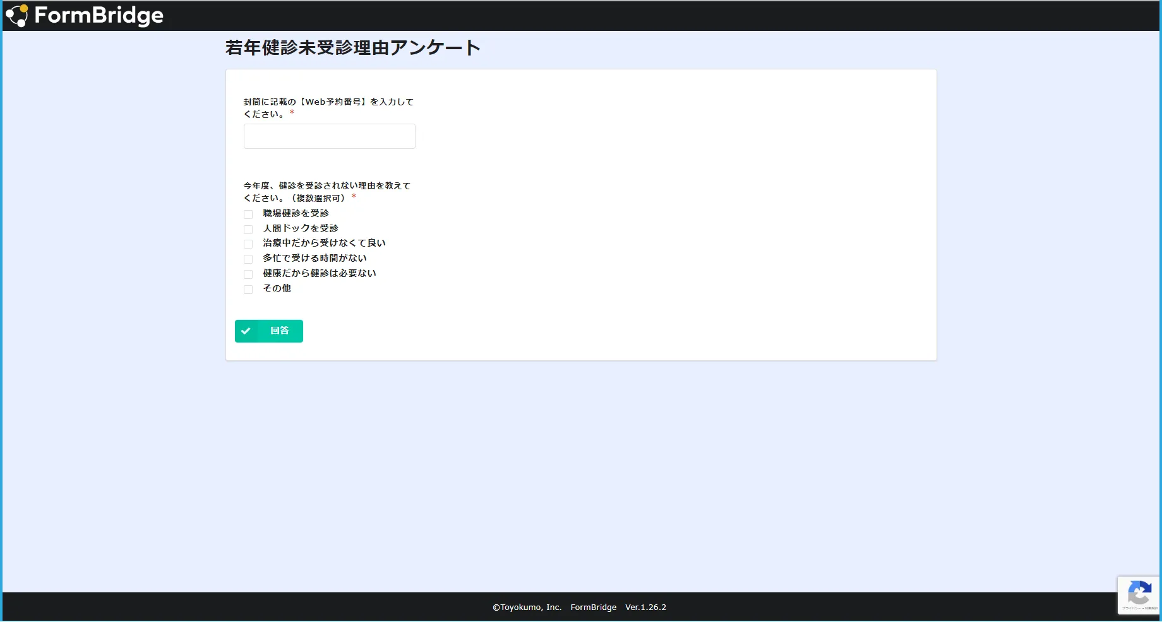
Task: Click the reCAPTCHA privacy and terms text
Action: click(1139, 608)
